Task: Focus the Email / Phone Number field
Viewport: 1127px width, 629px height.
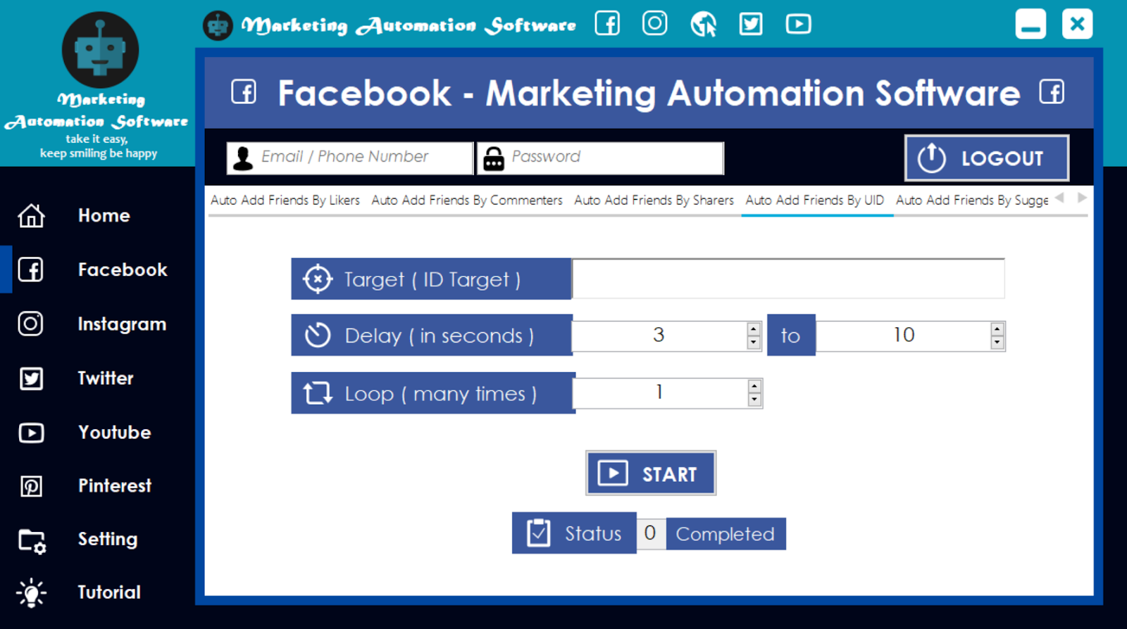Action: click(349, 158)
